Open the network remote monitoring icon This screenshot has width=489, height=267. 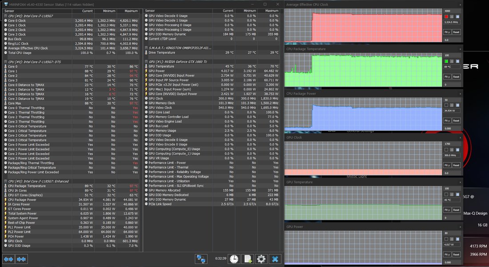201,259
